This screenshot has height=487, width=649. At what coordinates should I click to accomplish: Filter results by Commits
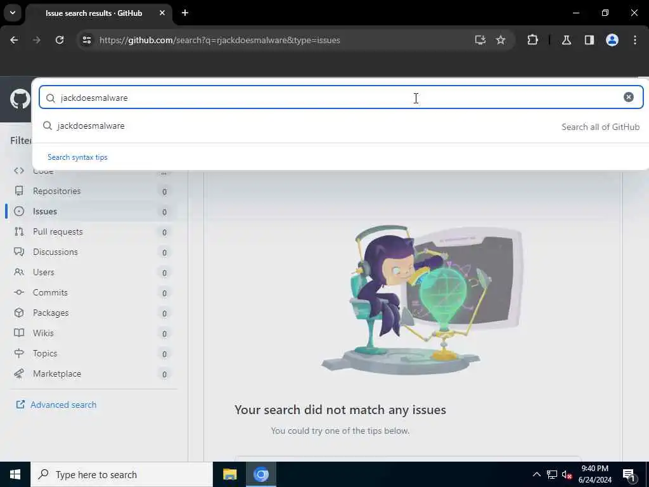click(92, 292)
